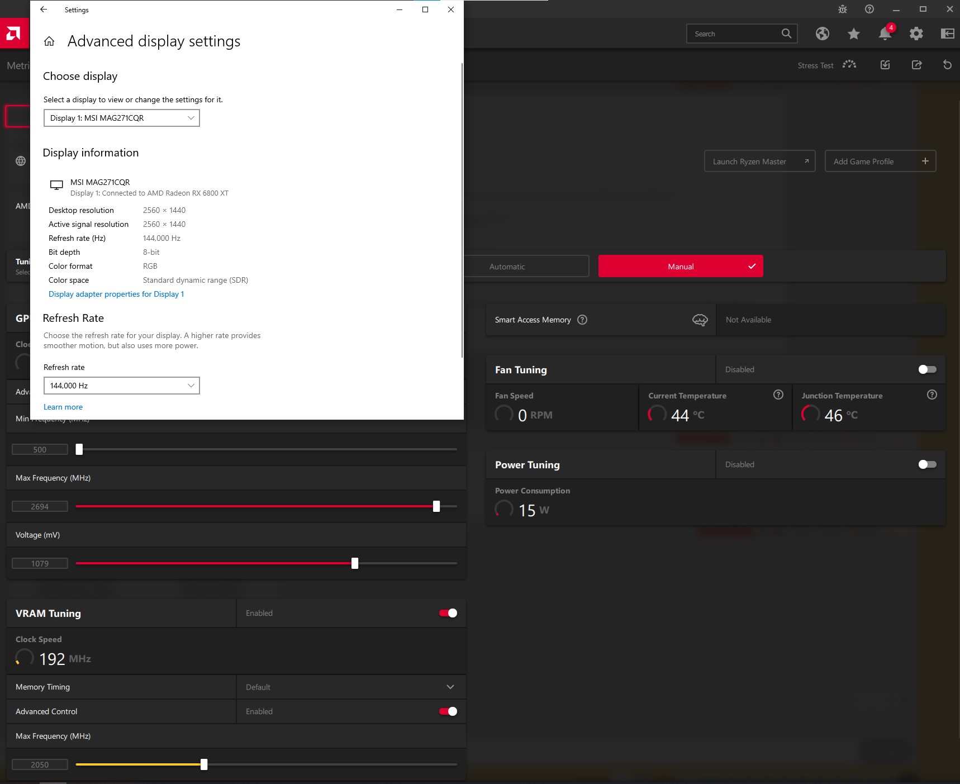Click Voltage value box 1079
Viewport: 960px width, 784px height.
pos(40,563)
